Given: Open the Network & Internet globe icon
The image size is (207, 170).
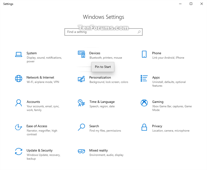Looking at the screenshot, I should pyautogui.click(x=18, y=79).
